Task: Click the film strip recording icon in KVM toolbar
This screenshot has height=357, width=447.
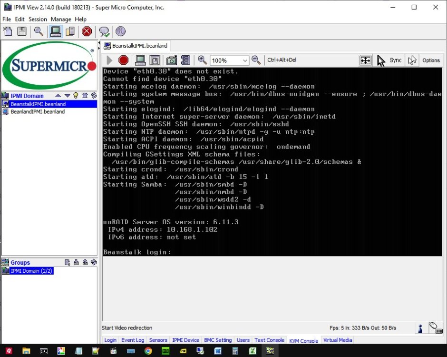Action: (x=185, y=60)
